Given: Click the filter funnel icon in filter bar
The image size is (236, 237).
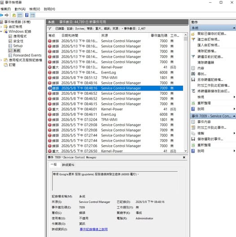Looking at the screenshot, I should [x=50, y=29].
